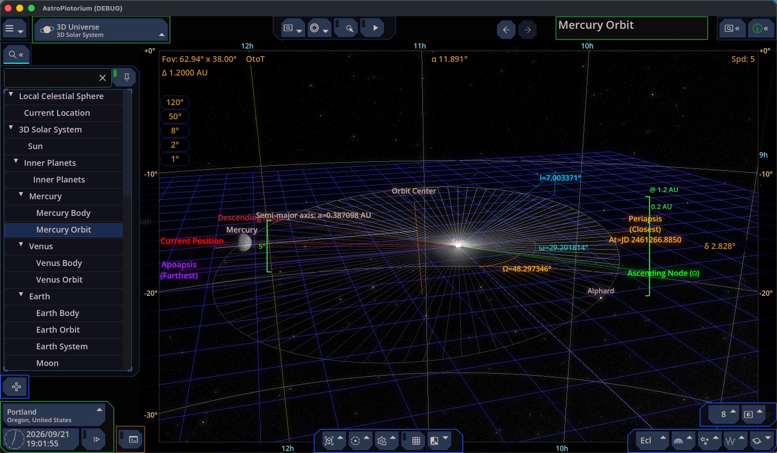Navigate back with the left arrow
The image size is (777, 453).
(506, 30)
